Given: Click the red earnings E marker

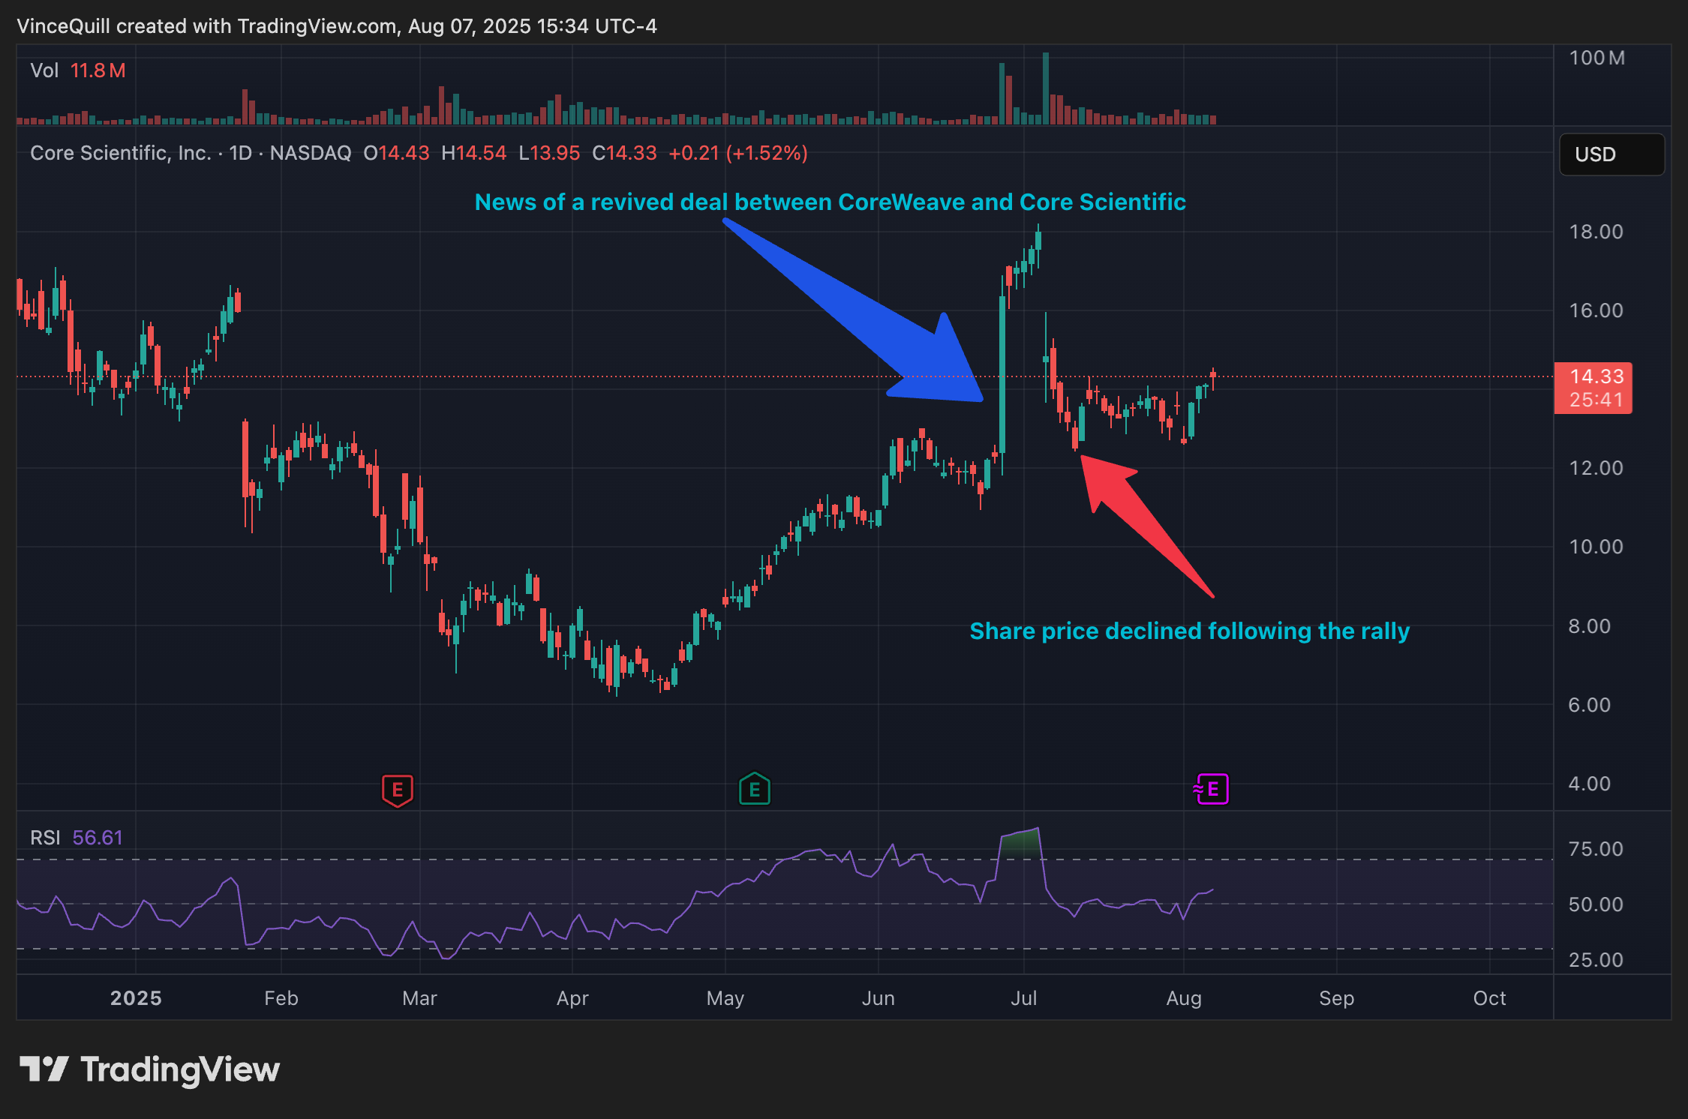Looking at the screenshot, I should tap(397, 790).
